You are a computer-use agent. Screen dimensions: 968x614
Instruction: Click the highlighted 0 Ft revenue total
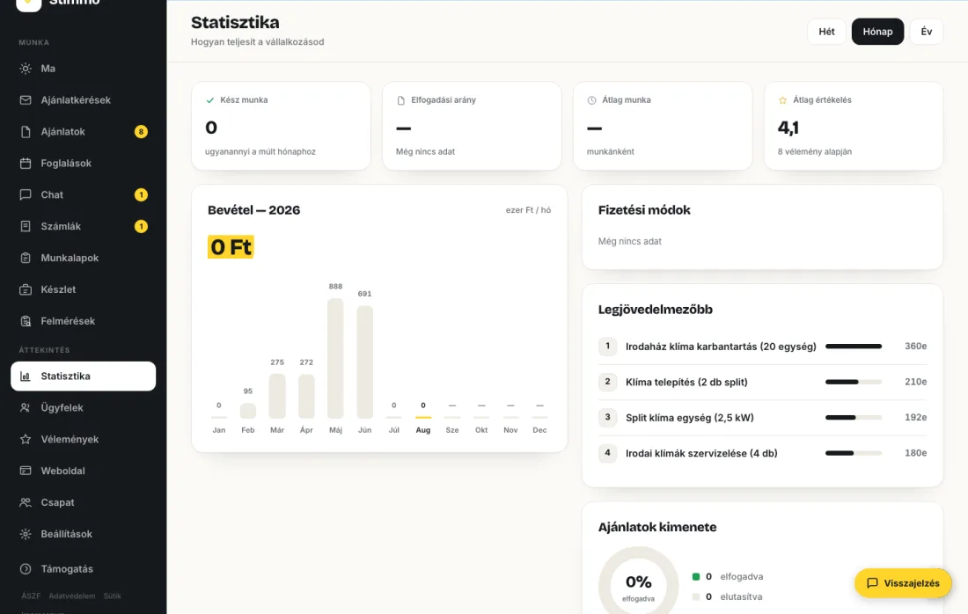click(231, 247)
